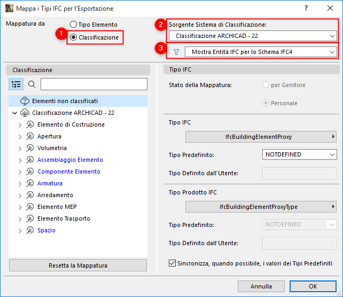Click the Elementi non classificati cloud icon

click(x=25, y=101)
